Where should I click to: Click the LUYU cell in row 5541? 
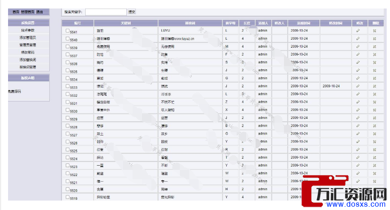click(x=165, y=31)
